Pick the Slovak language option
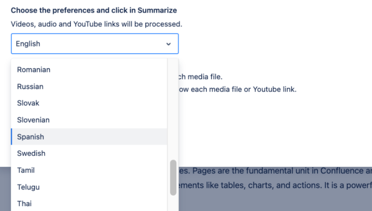Image resolution: width=372 pixels, height=211 pixels. [28, 103]
